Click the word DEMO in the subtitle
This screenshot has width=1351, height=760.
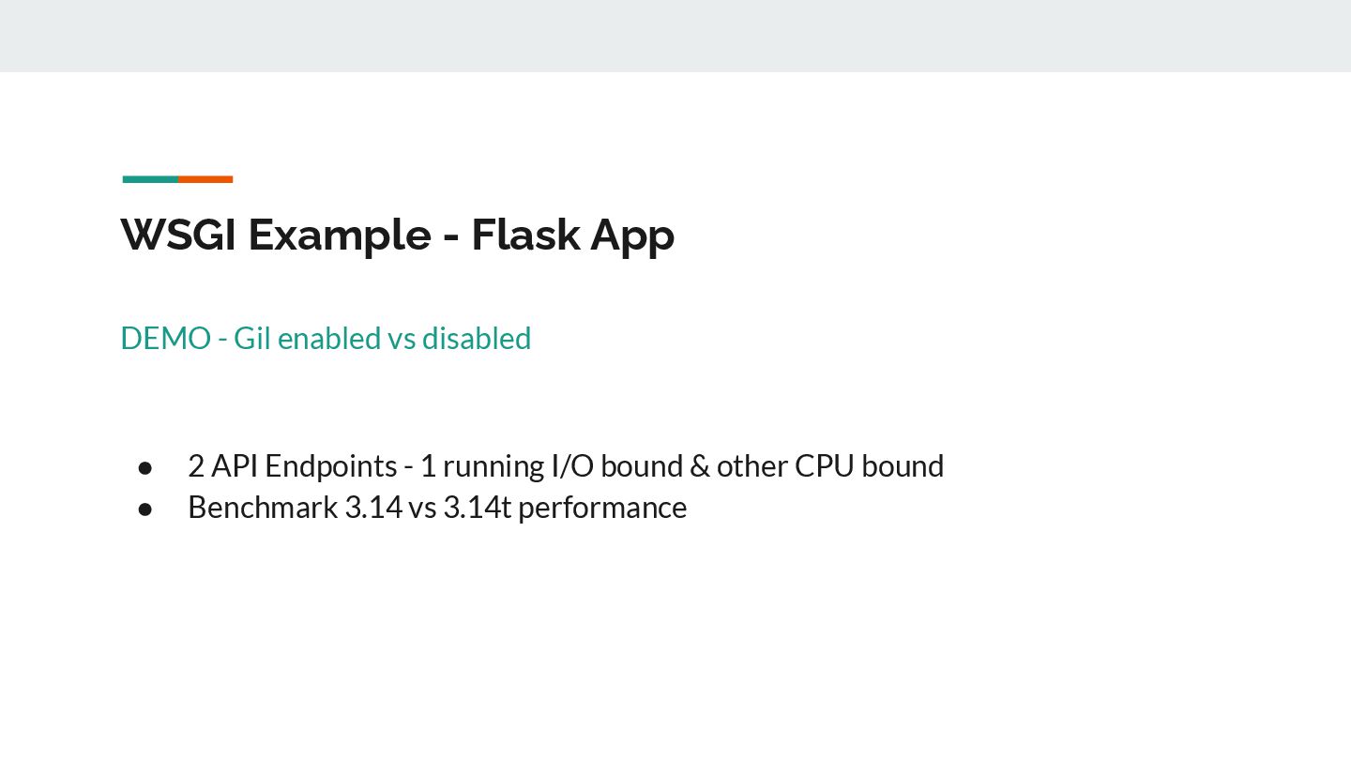(165, 338)
